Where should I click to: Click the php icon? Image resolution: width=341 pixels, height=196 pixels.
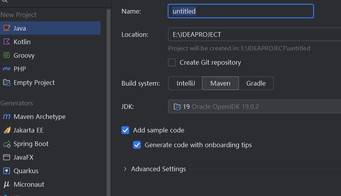pyautogui.click(x=7, y=69)
